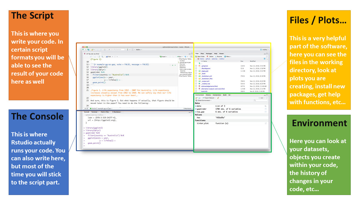Open the alternative-outputs-and-exts.Rmd file link
The height and width of the screenshot is (200, 356).
(213, 89)
